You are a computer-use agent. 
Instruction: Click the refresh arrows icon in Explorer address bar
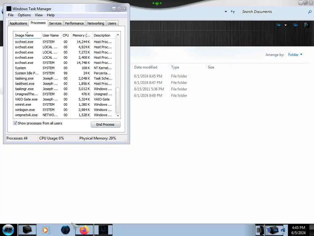click(x=232, y=12)
